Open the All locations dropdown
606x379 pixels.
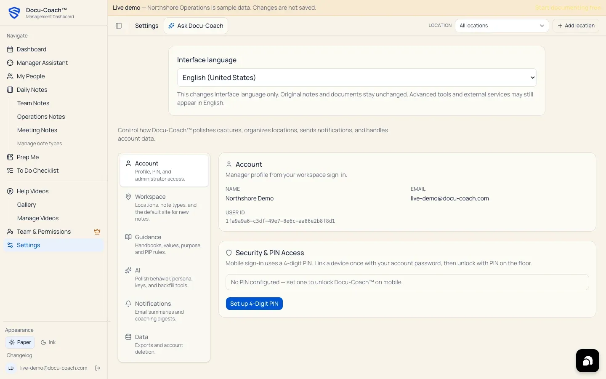[x=502, y=26]
